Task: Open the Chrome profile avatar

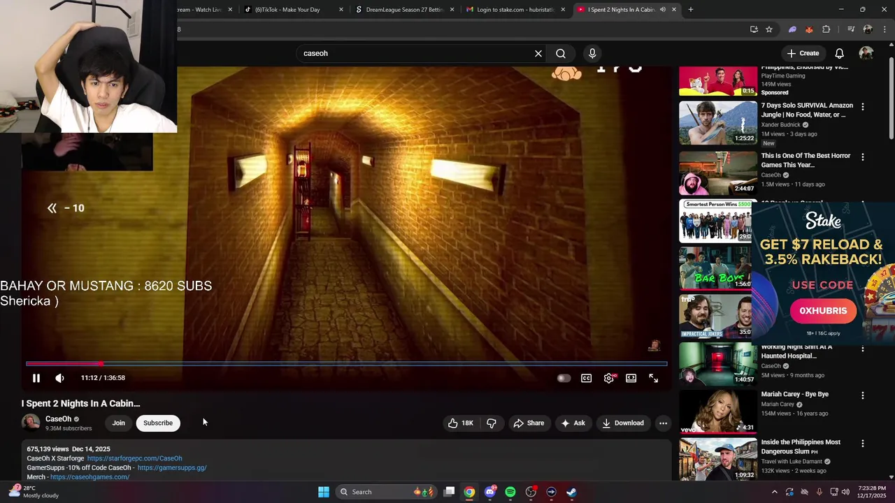Action: tap(868, 29)
